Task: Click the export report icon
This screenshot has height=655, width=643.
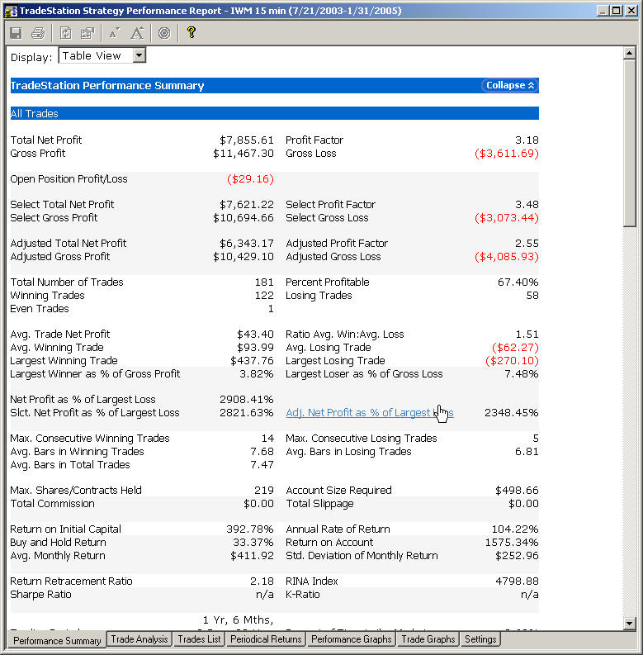Action: tap(87, 33)
